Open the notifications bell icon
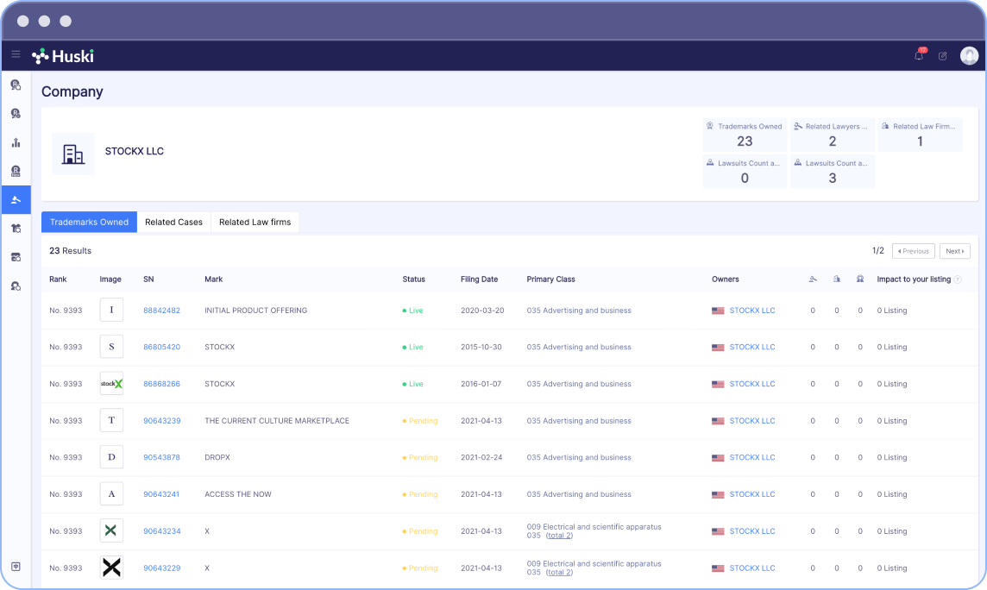The width and height of the screenshot is (987, 590). 919,55
